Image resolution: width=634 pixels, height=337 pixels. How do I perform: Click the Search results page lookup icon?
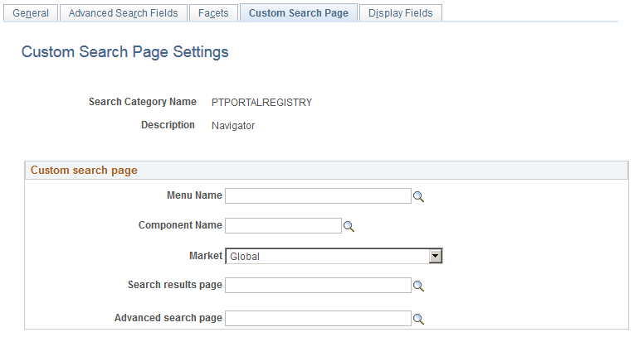[x=419, y=286]
